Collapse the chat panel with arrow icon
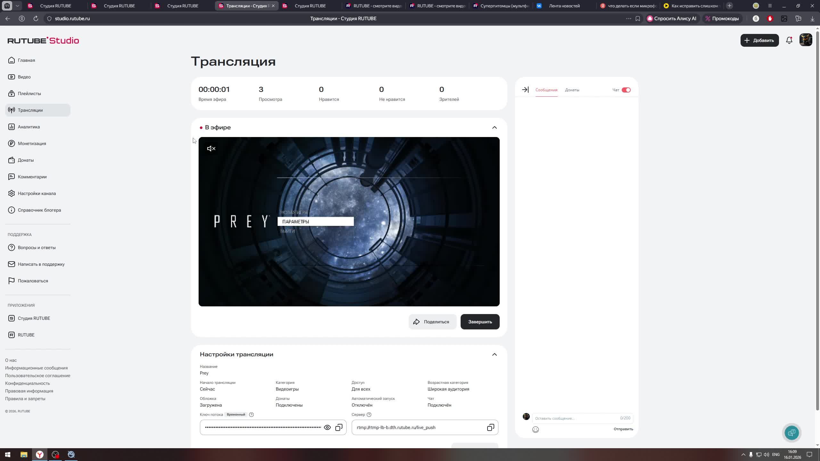Viewport: 820px width, 461px height. coord(525,90)
